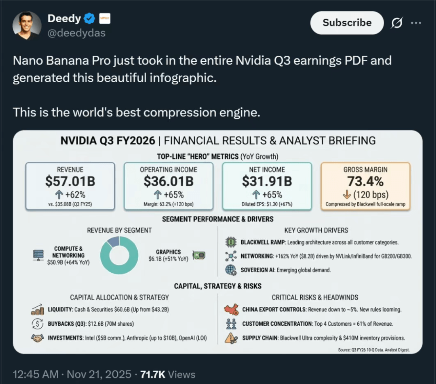Click the Grok slash-circle icon

click(397, 23)
